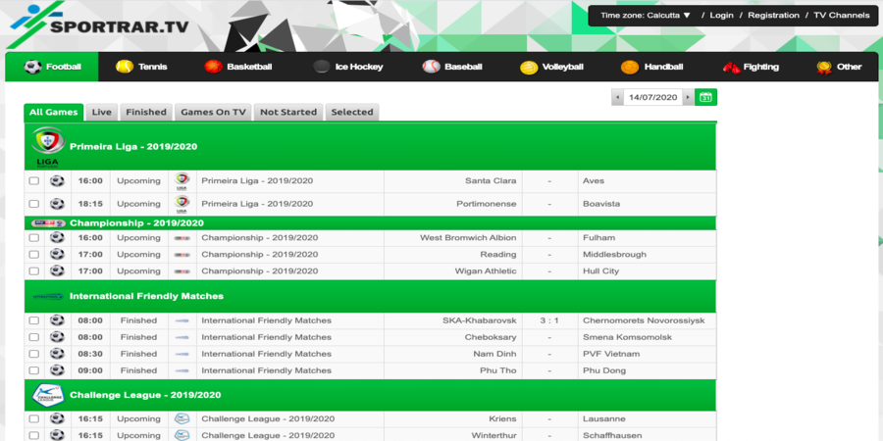Switch to the Selected tab
The image size is (883, 441).
tap(352, 112)
